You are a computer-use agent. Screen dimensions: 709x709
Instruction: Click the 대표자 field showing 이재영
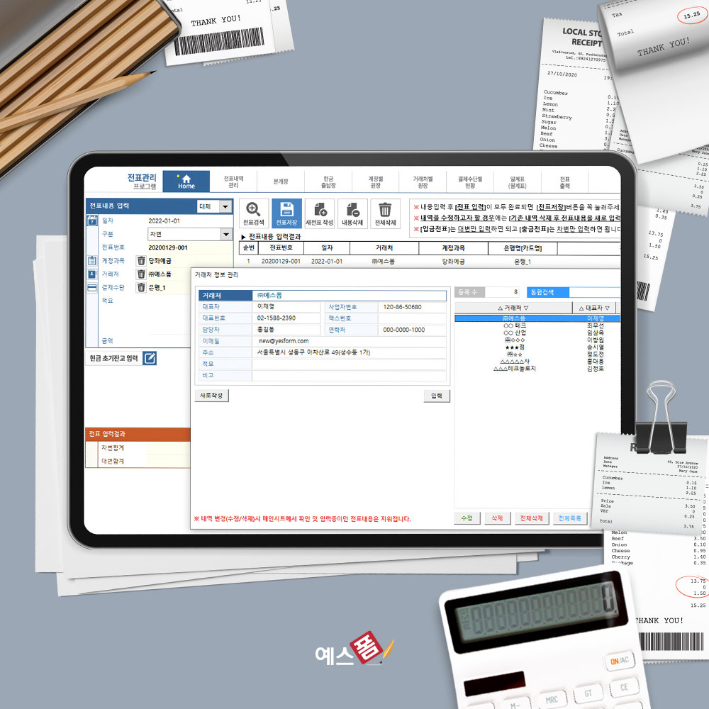point(286,307)
